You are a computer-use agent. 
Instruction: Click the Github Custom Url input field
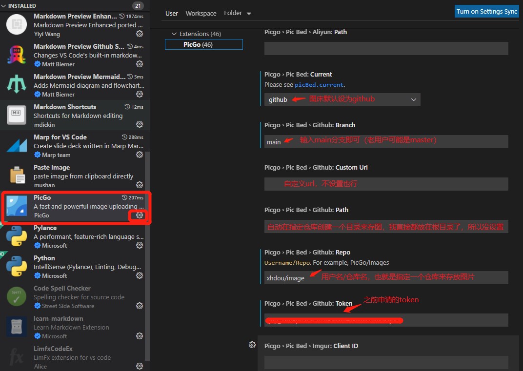click(x=386, y=184)
